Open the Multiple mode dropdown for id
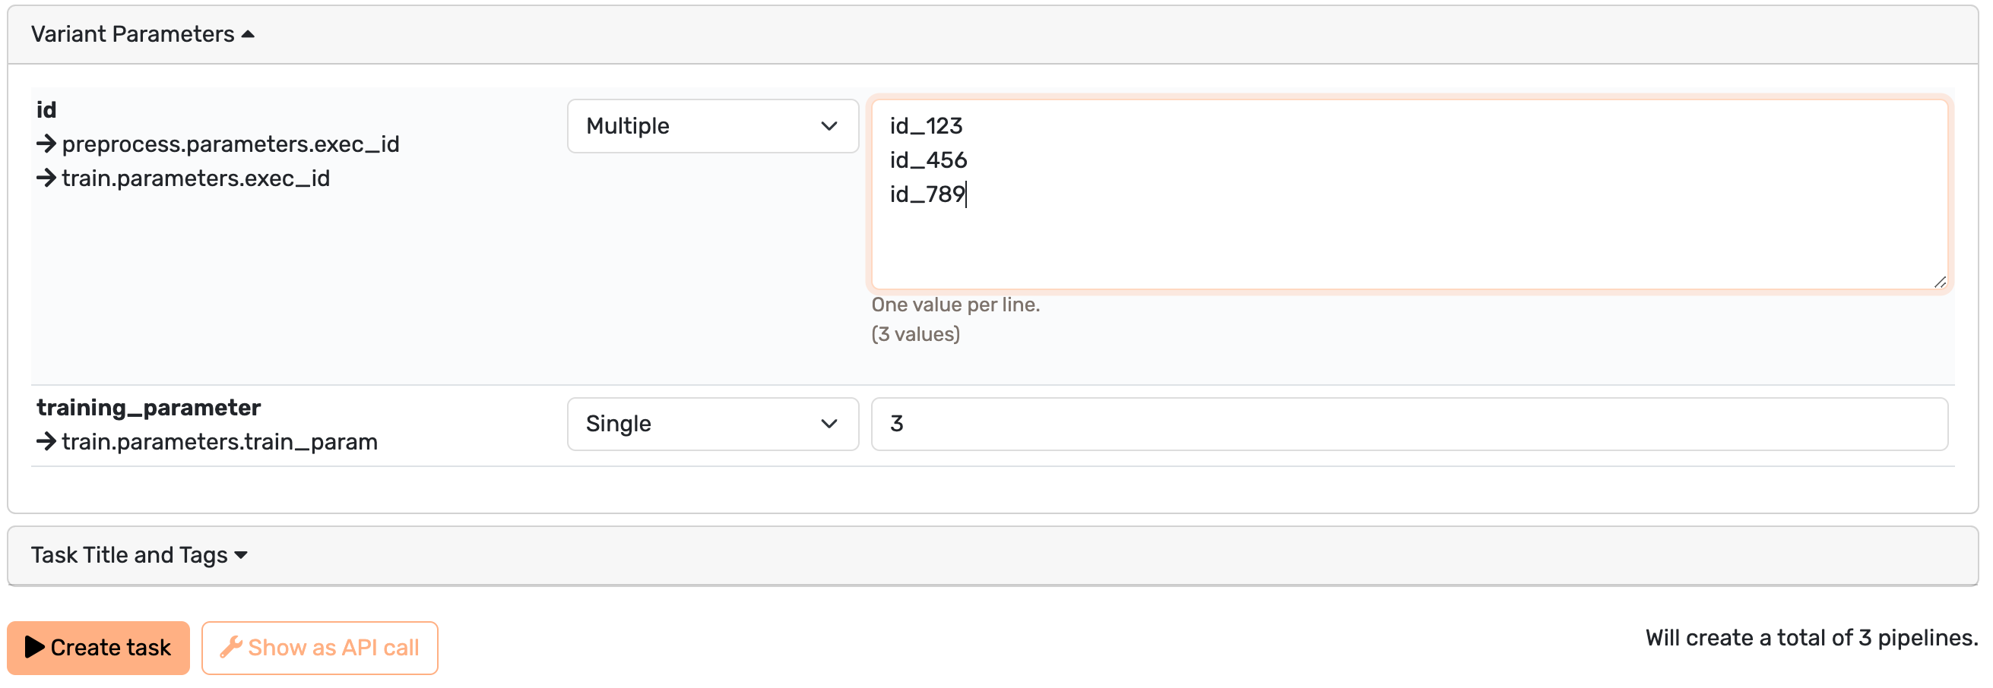1993x688 pixels. (x=711, y=126)
